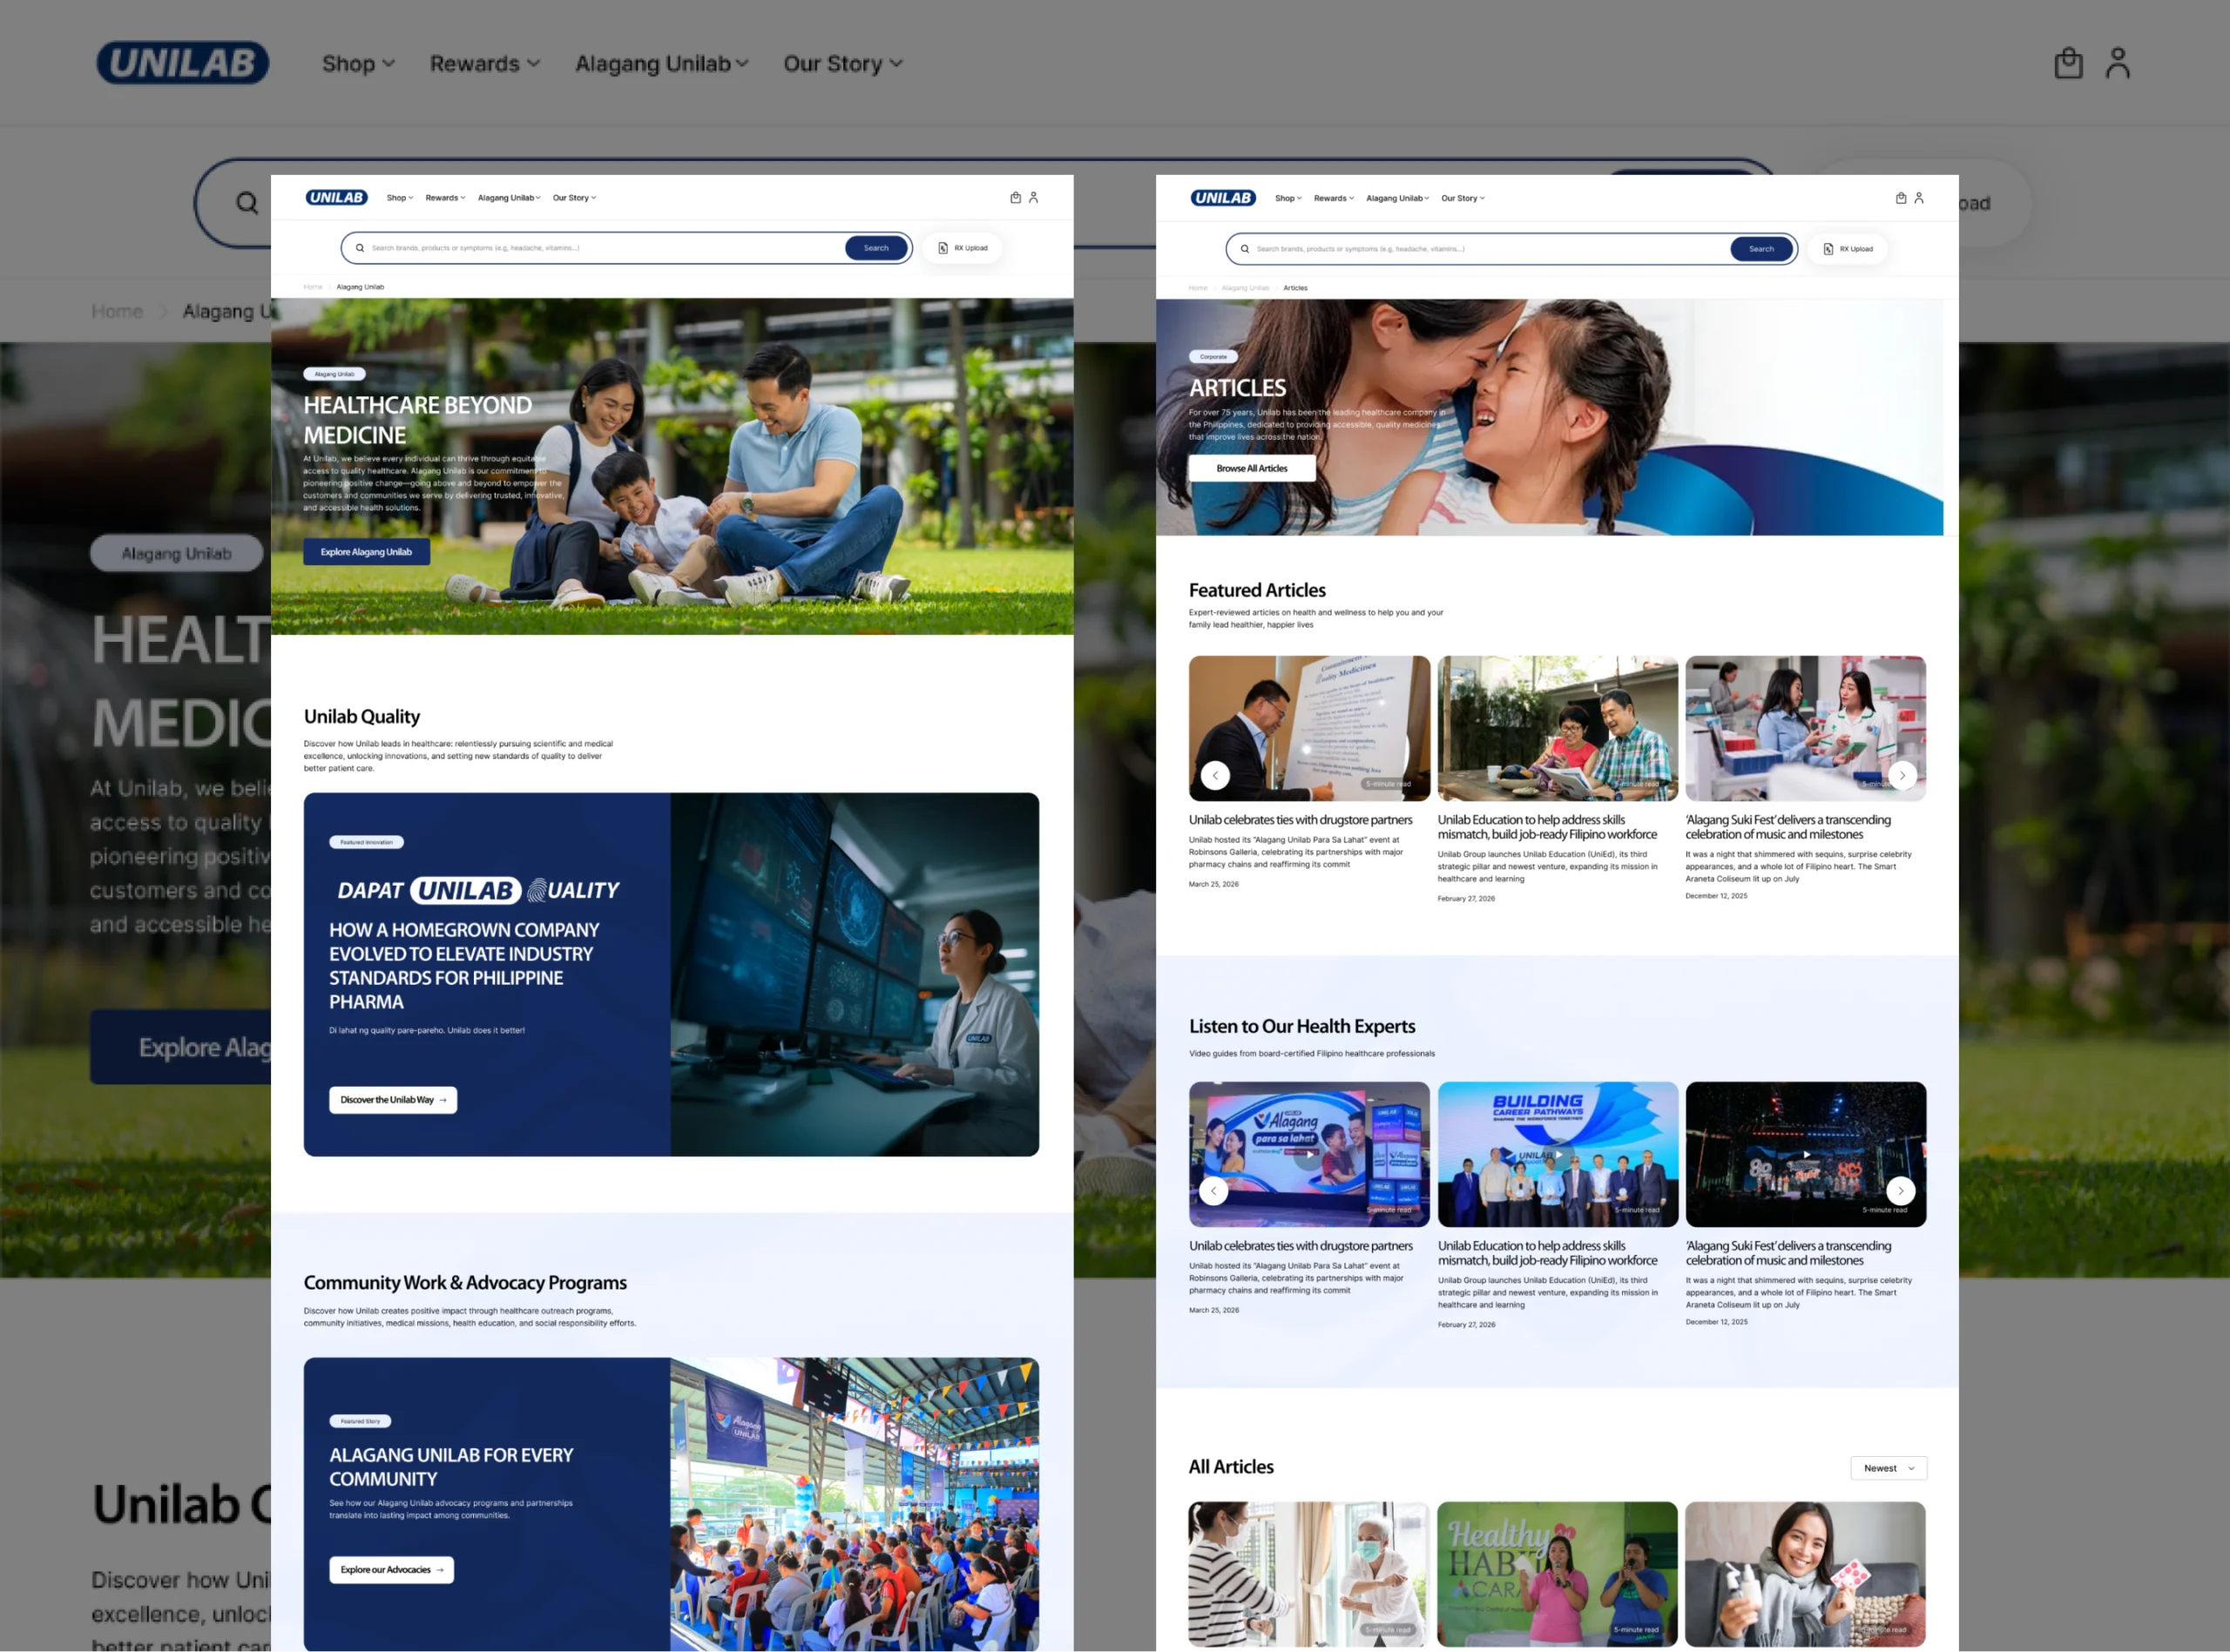Screen dimensions: 2230x1652
Task: Go to next slide in Health Experts carousel
Action: click(1901, 1191)
